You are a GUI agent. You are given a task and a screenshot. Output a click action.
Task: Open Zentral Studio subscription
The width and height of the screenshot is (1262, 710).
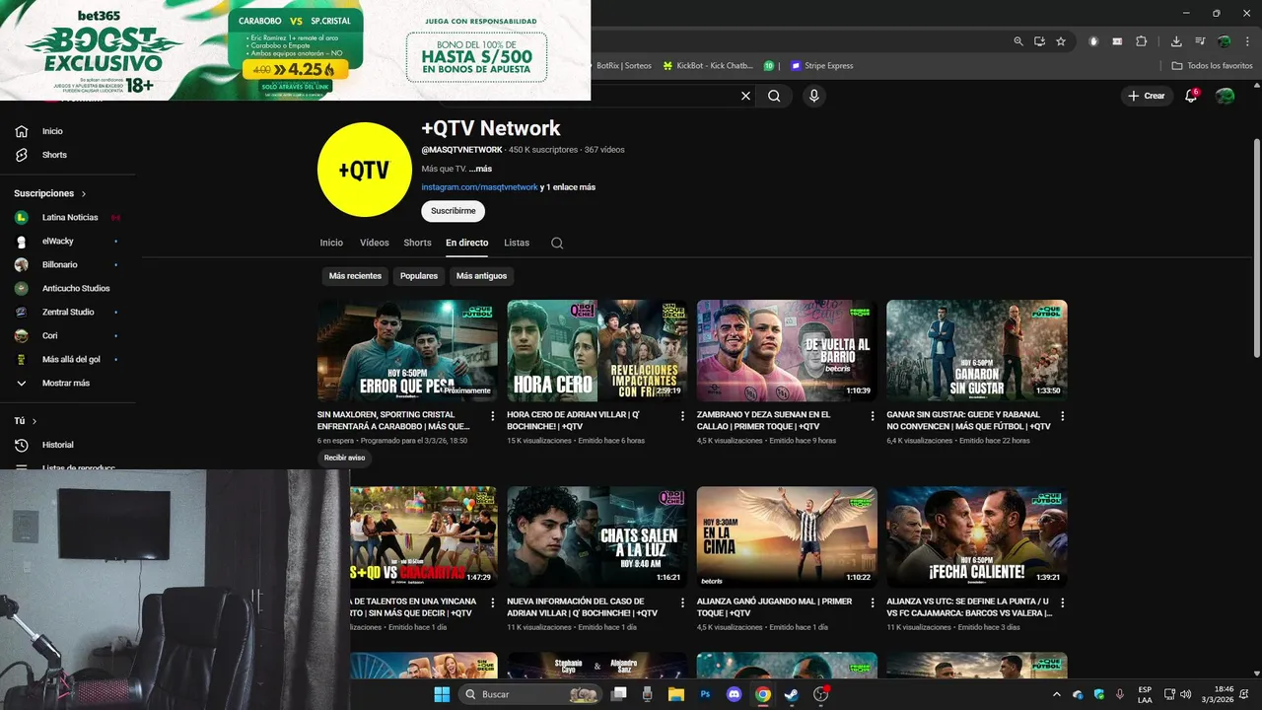pyautogui.click(x=68, y=312)
